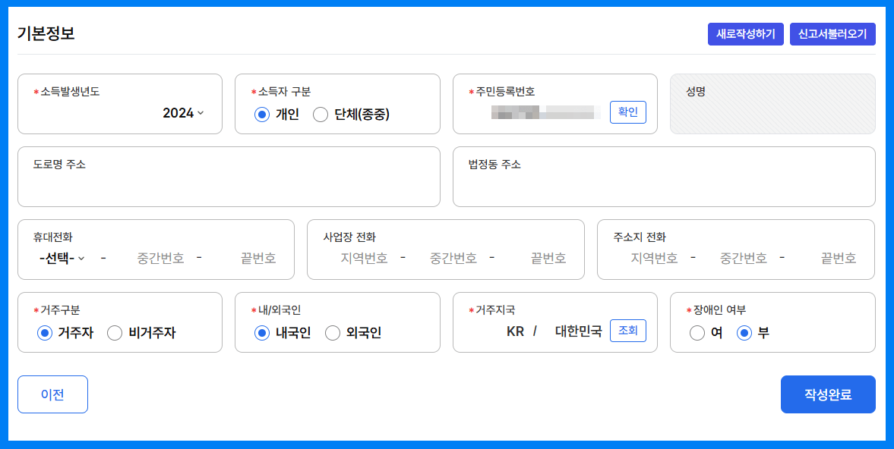This screenshot has width=894, height=449.
Task: Keep disability status set to 부
Action: coord(744,332)
